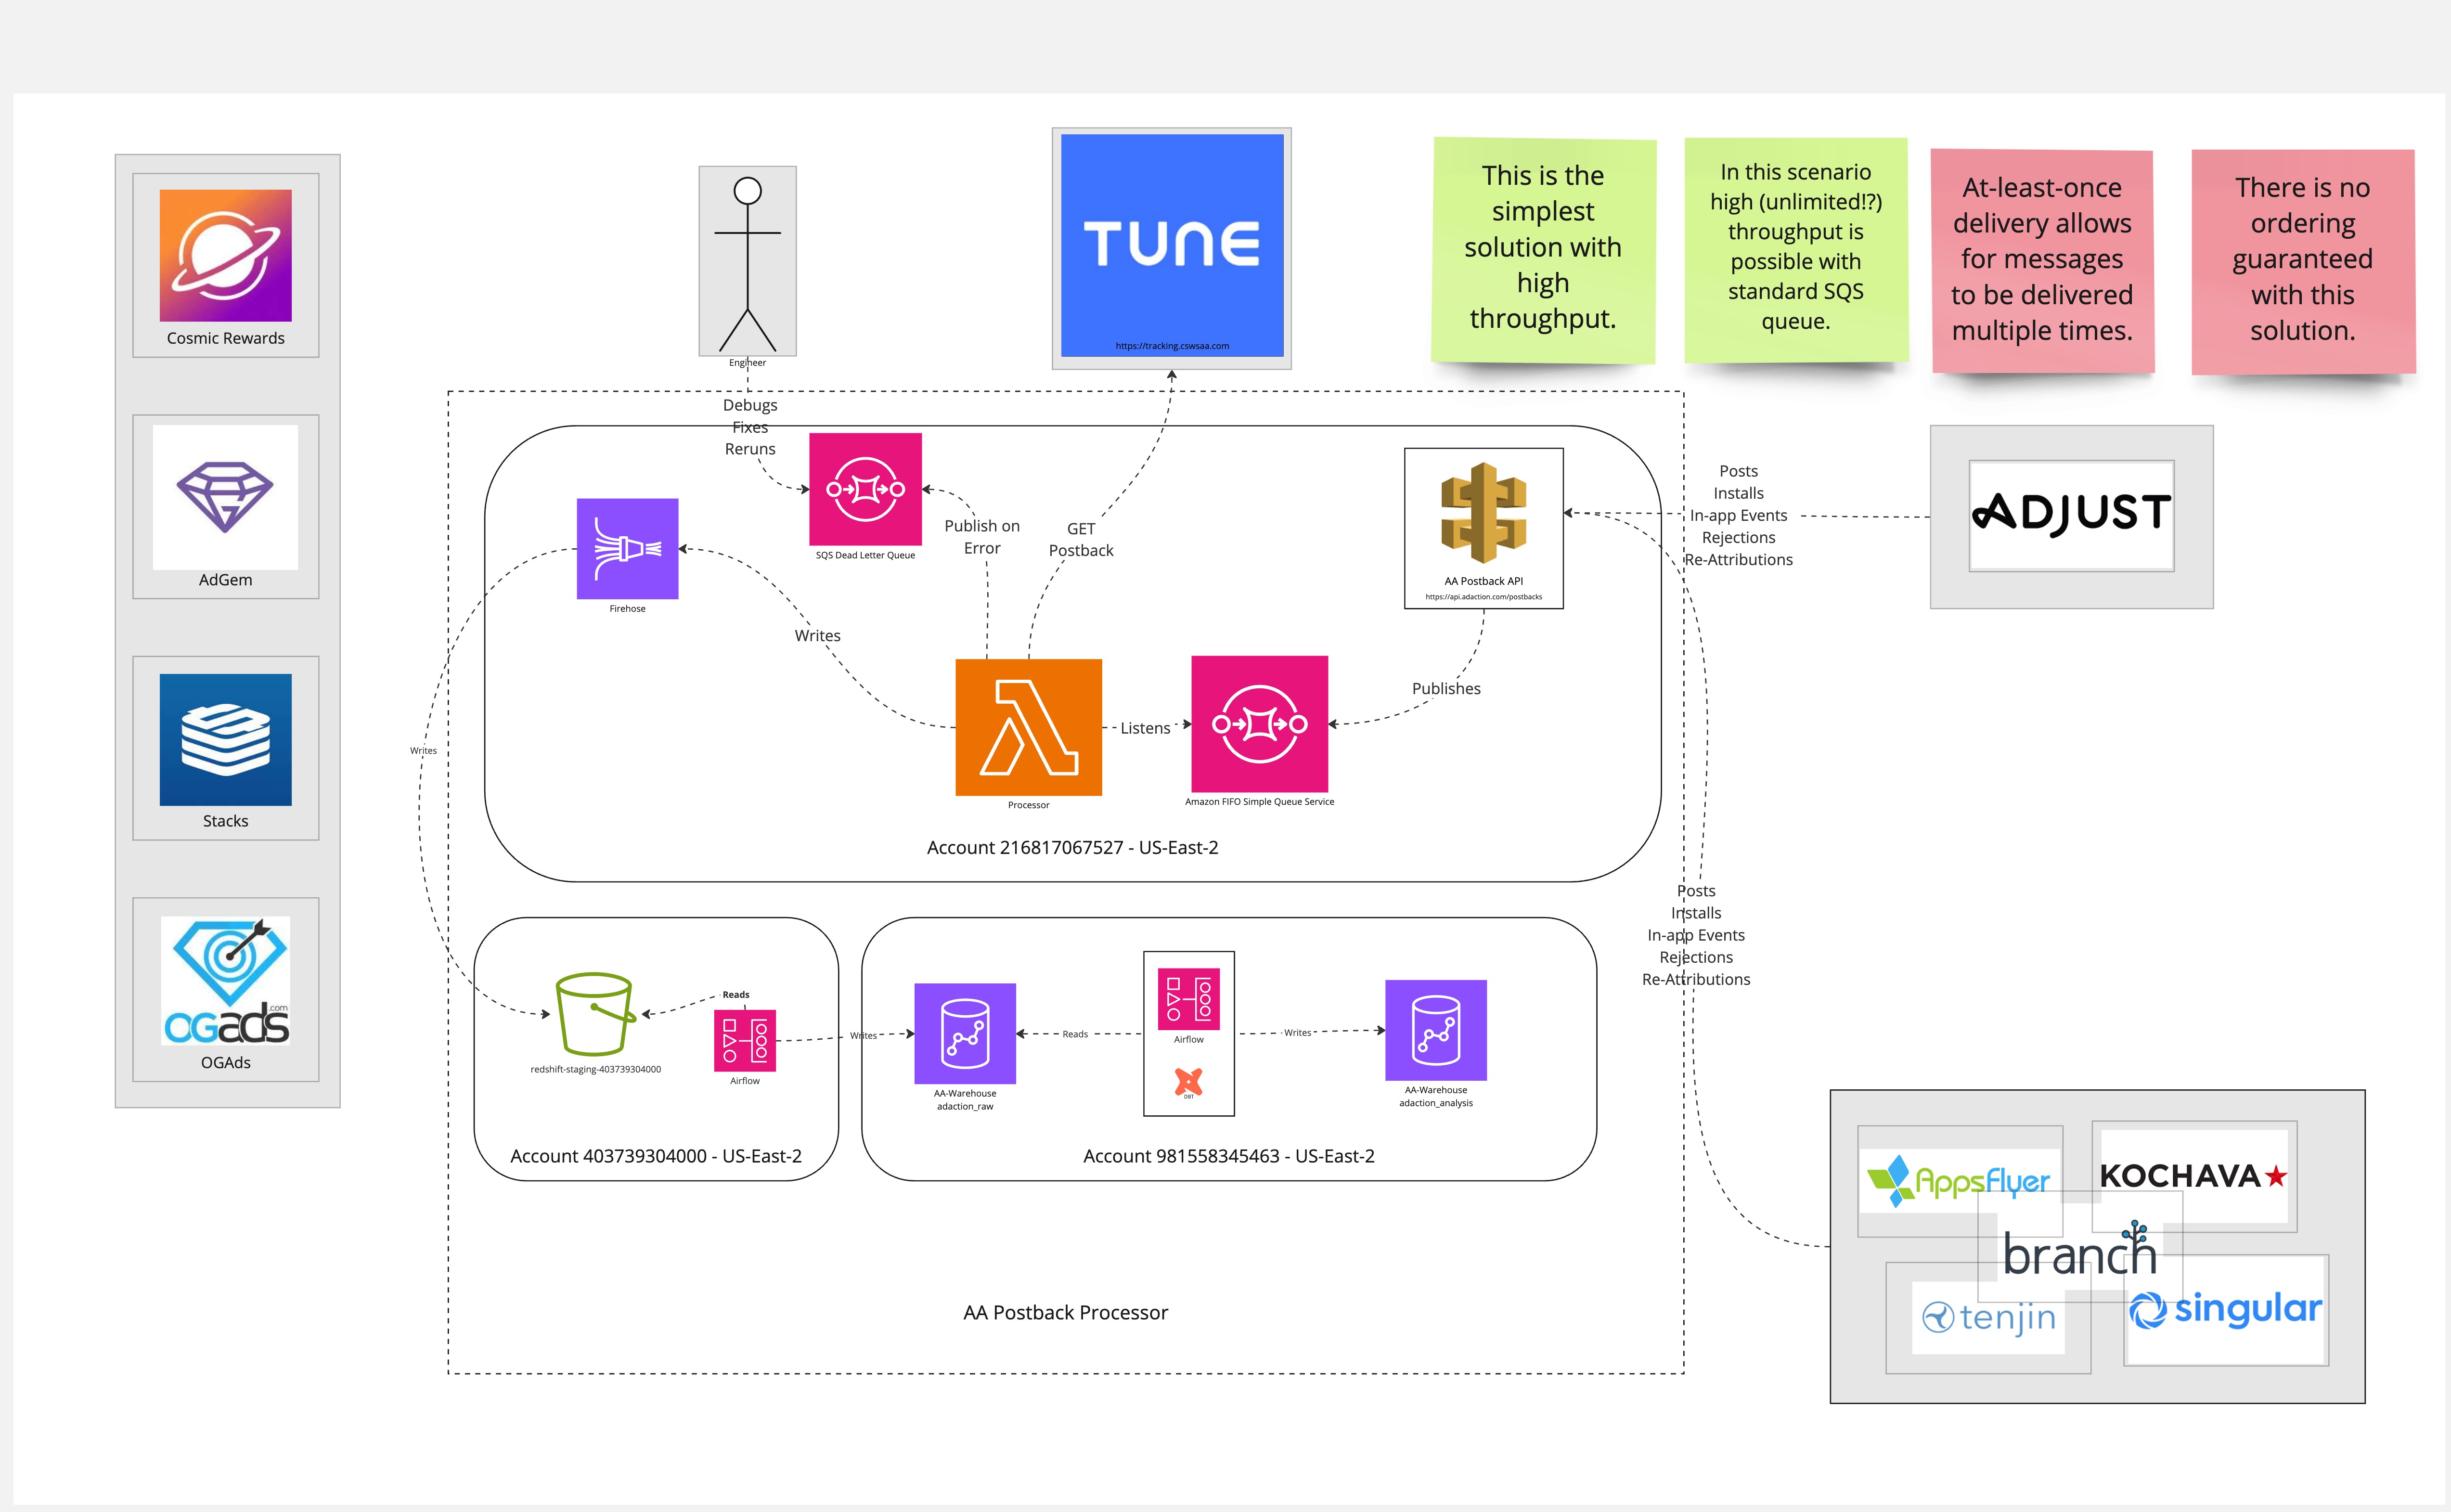
Task: Click the 'Writes' label pointing to adaction_analysis
Action: click(x=1297, y=1033)
